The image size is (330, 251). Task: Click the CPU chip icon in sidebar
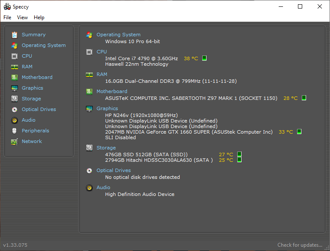tap(14, 56)
